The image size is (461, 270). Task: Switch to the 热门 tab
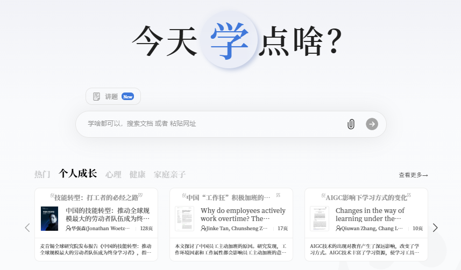(42, 174)
